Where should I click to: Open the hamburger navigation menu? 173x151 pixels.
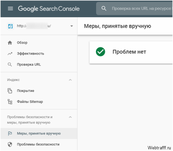[10, 9]
